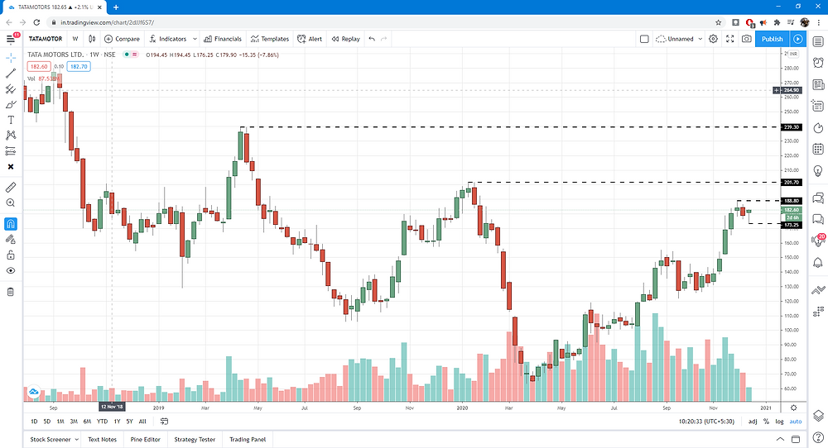Open the Indicators dialog
The width and height of the screenshot is (828, 448).
[168, 39]
